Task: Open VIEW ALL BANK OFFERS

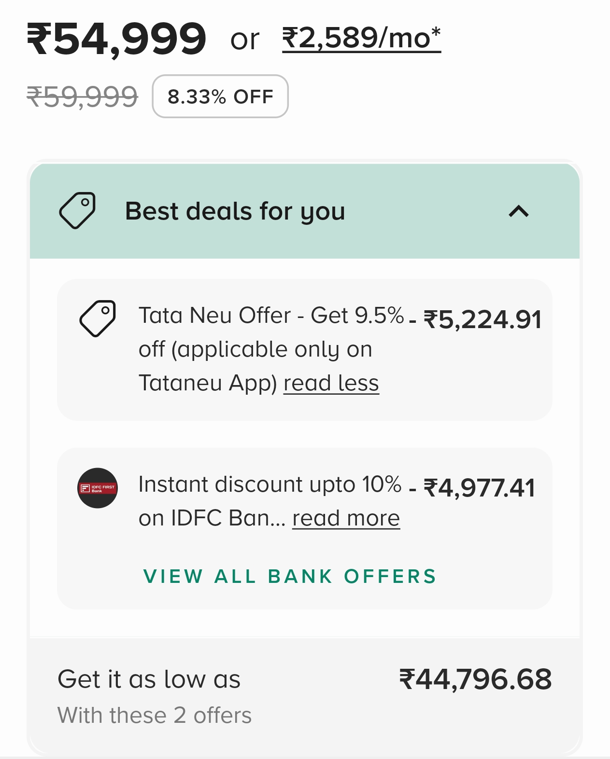Action: click(x=290, y=576)
